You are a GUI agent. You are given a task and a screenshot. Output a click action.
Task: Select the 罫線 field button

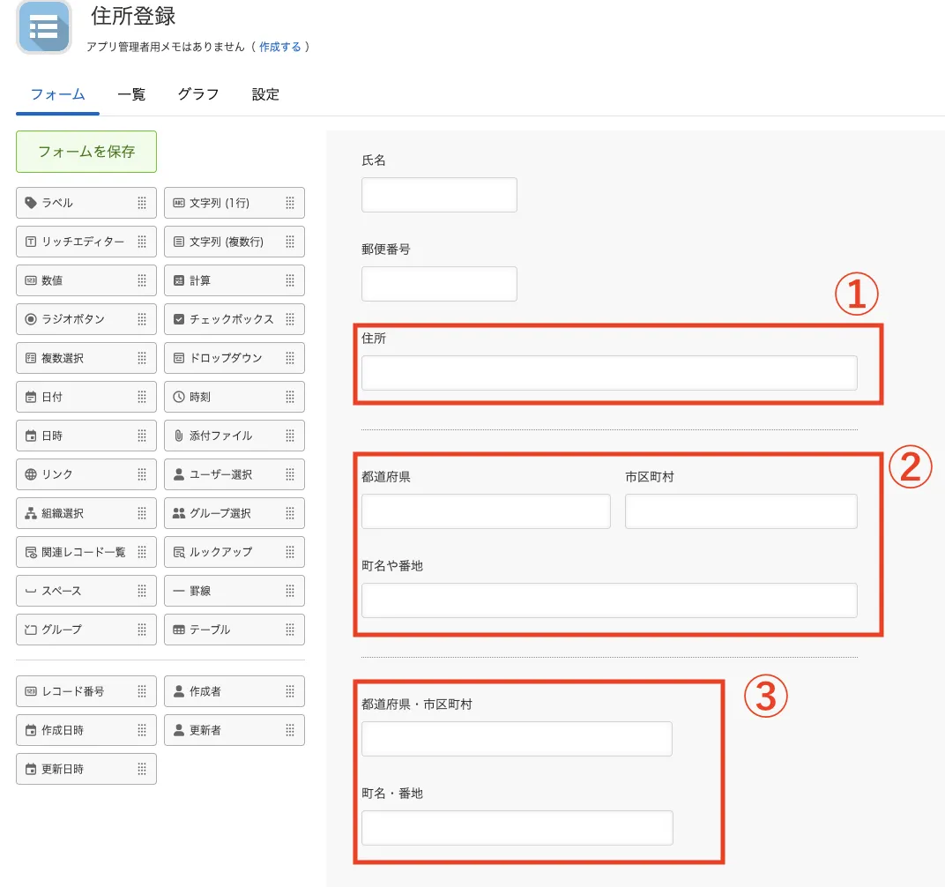click(x=234, y=591)
